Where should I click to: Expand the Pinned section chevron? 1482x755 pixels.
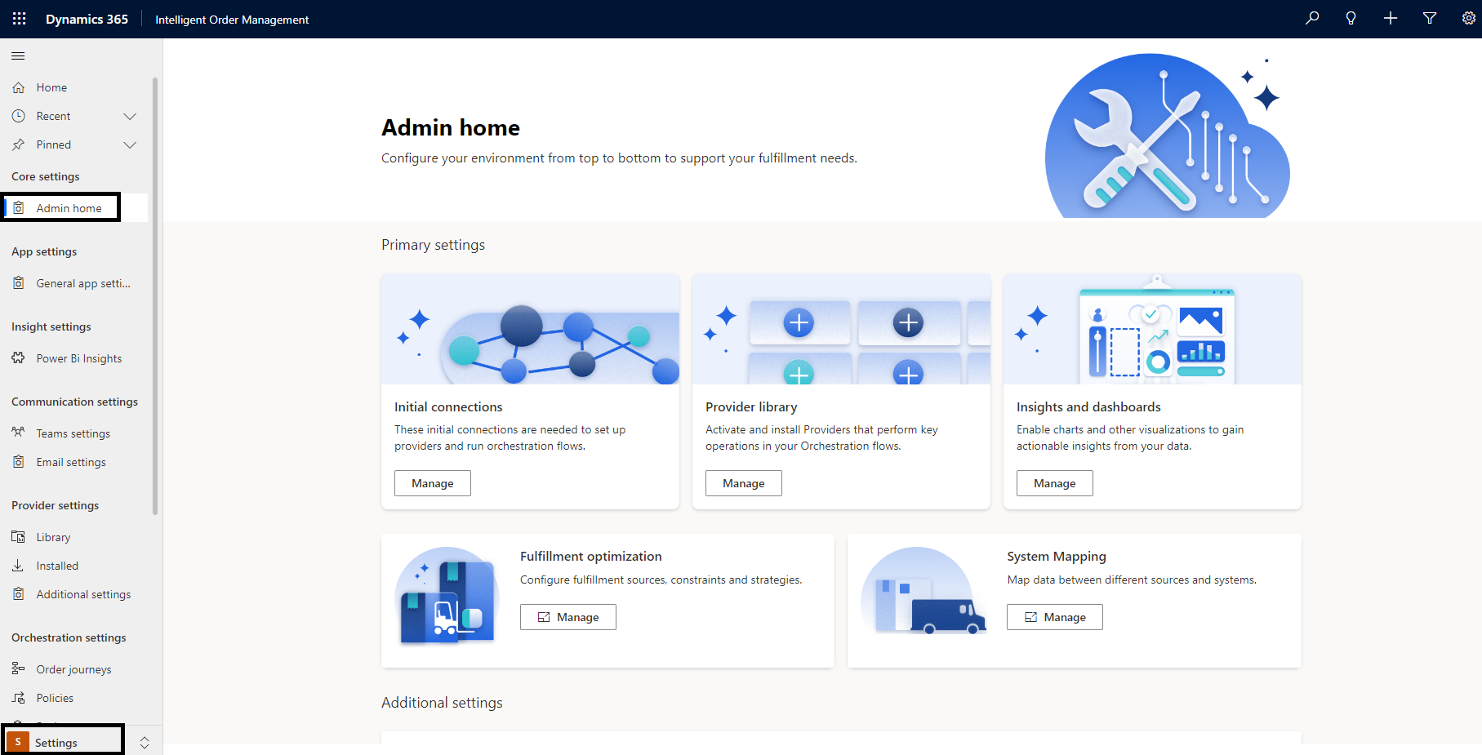click(130, 144)
